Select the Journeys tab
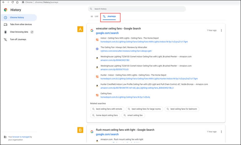 pyautogui.click(x=109, y=16)
